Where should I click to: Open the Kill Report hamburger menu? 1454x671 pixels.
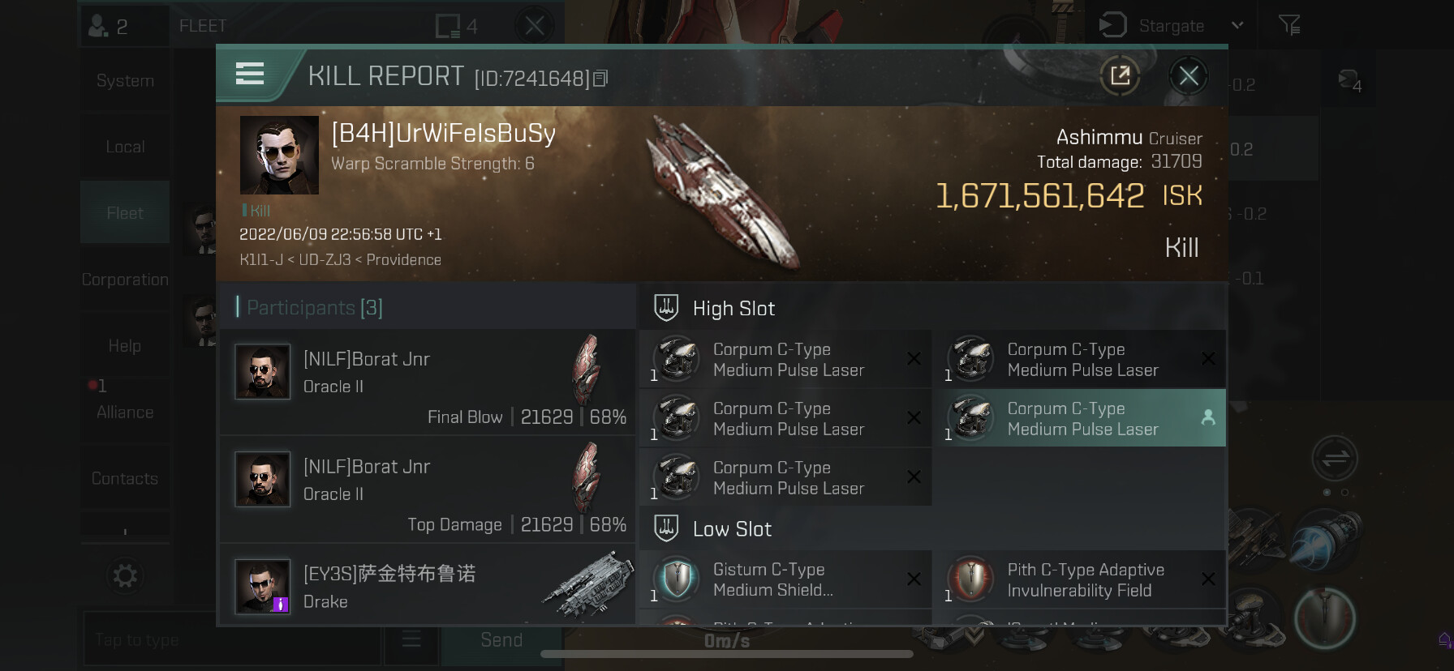pyautogui.click(x=250, y=75)
